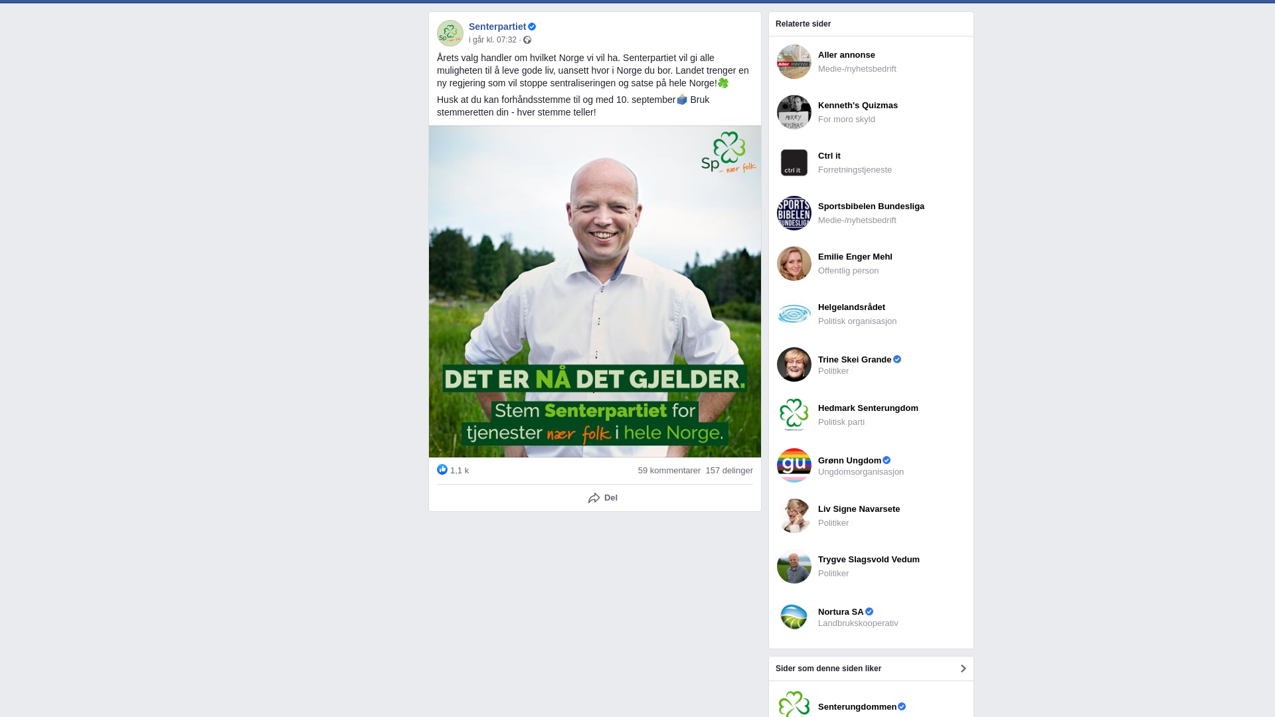
Task: Open the Hedmark Senterungdom clover logo
Action: click(x=794, y=415)
